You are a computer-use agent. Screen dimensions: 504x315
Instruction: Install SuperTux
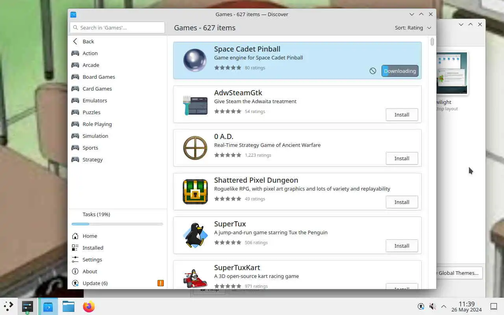402,246
